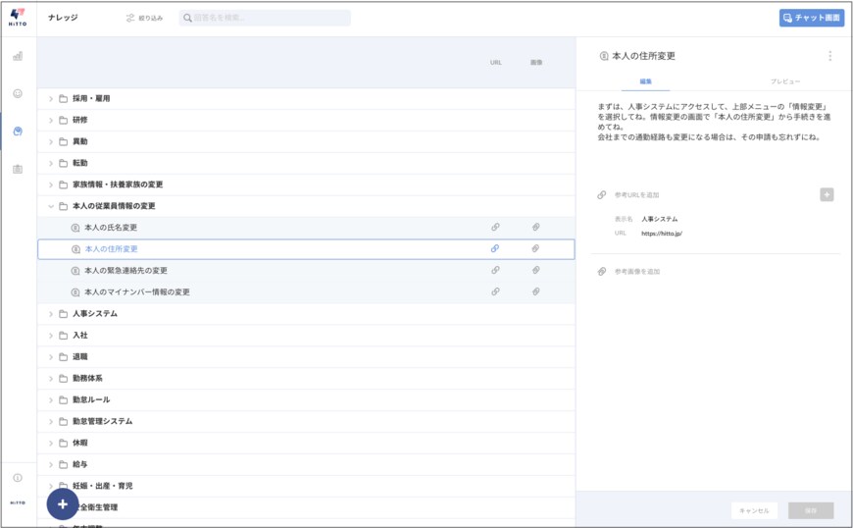Expand the 勤怠ルール folder
This screenshot has height=528, width=853.
pyautogui.click(x=51, y=399)
